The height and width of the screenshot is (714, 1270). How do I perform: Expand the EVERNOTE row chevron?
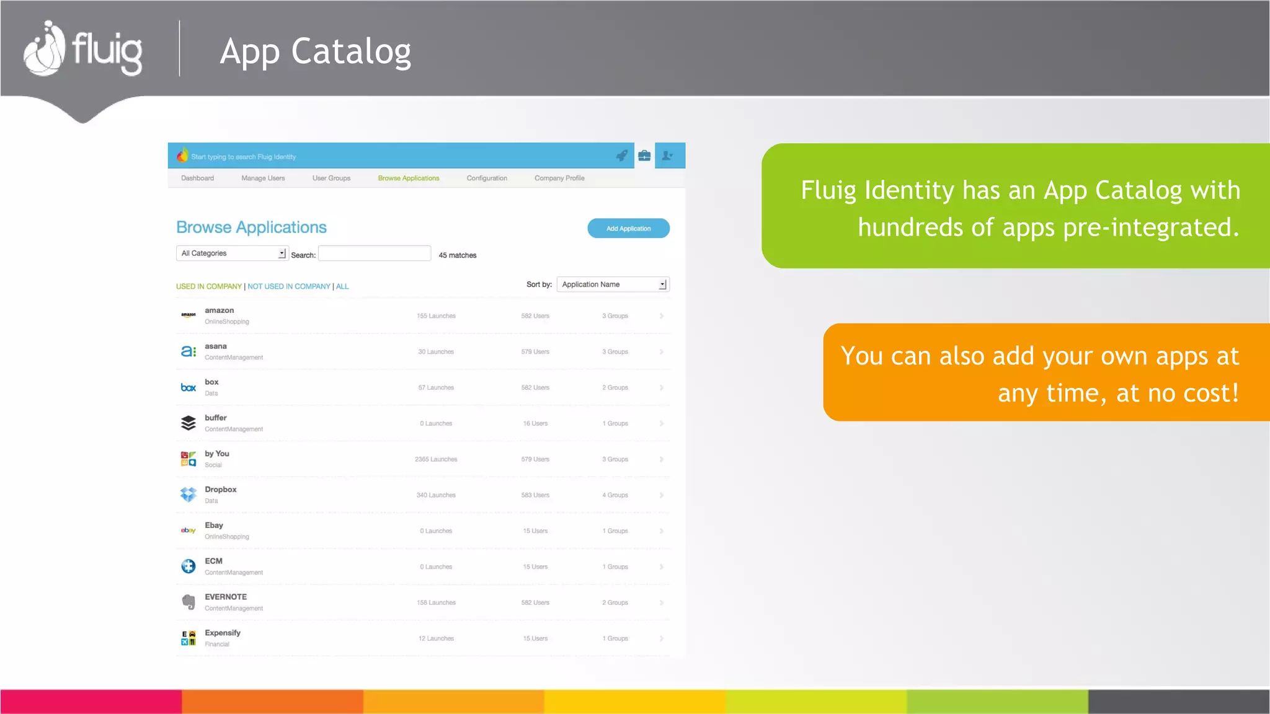(x=662, y=603)
